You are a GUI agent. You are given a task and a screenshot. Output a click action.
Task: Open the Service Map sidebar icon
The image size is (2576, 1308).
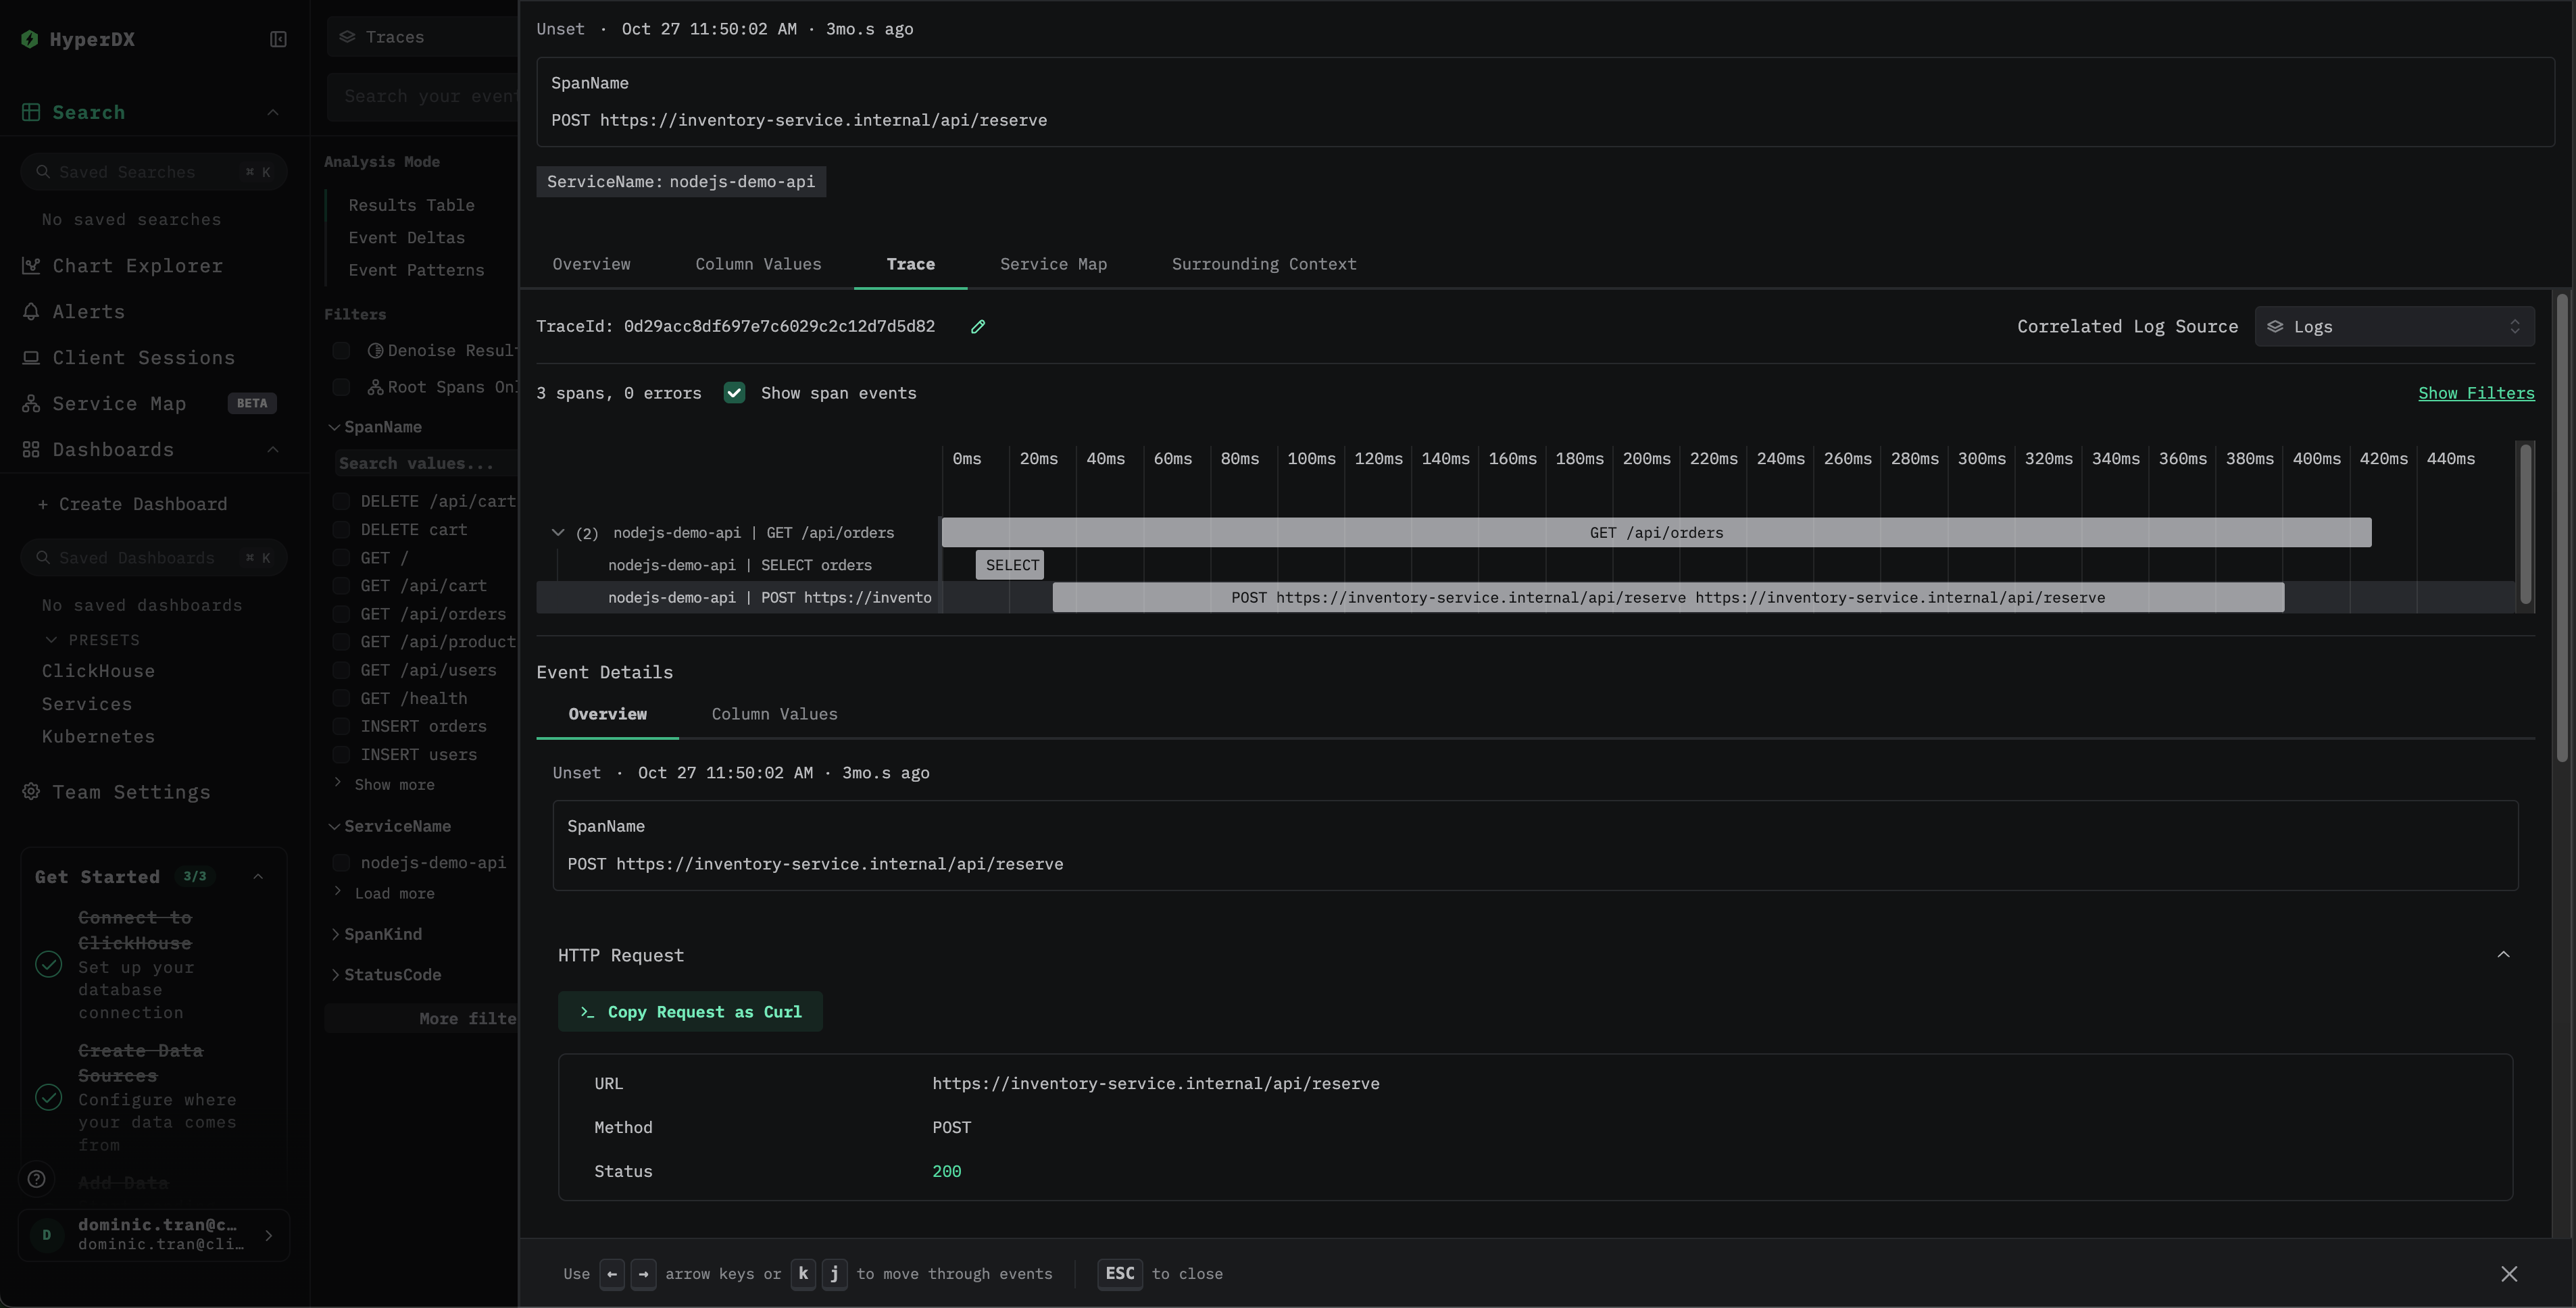tap(31, 403)
